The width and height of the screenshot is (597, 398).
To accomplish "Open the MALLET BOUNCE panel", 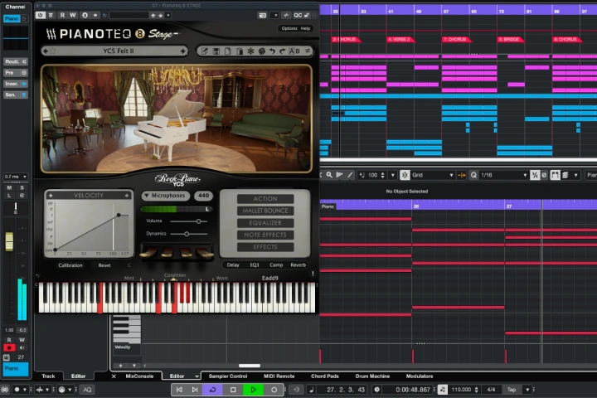I will click(x=265, y=211).
